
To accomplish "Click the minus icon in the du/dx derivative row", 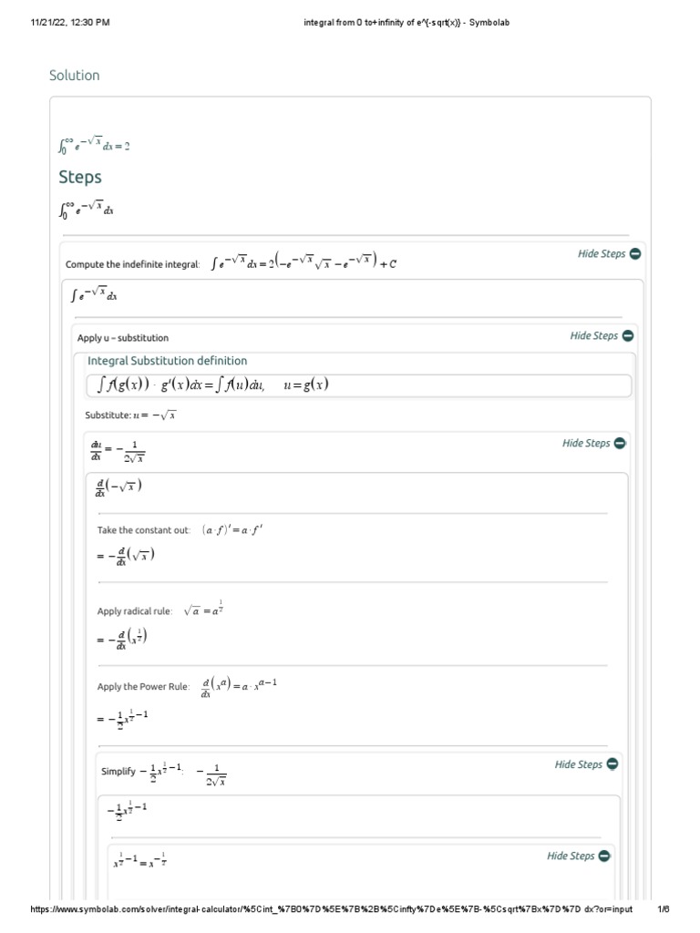I will (620, 444).
